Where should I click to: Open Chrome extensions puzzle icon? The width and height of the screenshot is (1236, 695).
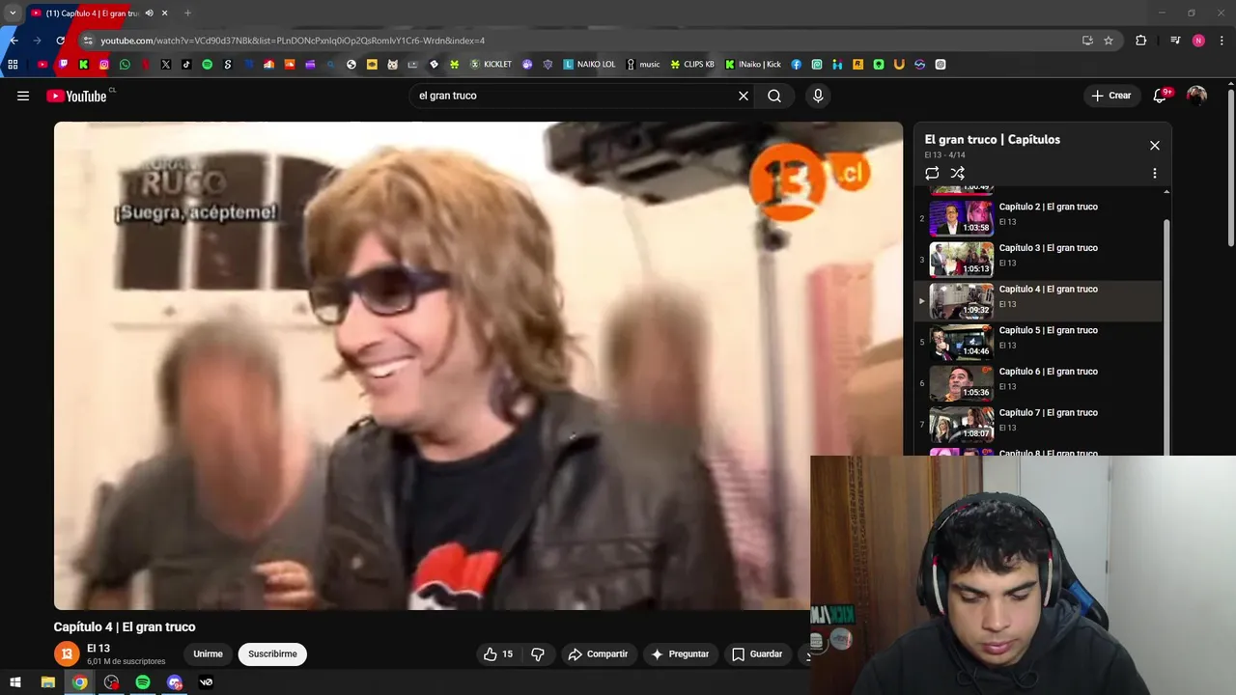(1141, 41)
